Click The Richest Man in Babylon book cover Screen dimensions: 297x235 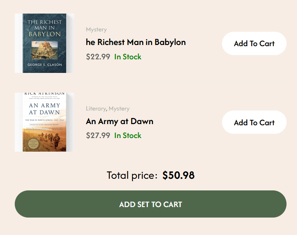click(x=44, y=43)
